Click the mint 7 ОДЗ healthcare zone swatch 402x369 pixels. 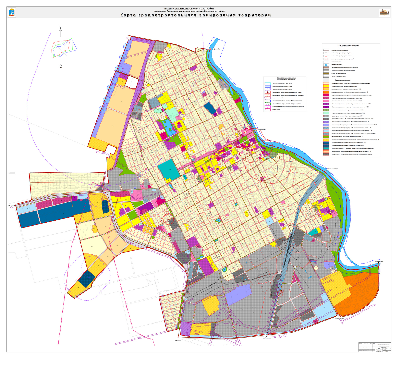click(x=326, y=113)
